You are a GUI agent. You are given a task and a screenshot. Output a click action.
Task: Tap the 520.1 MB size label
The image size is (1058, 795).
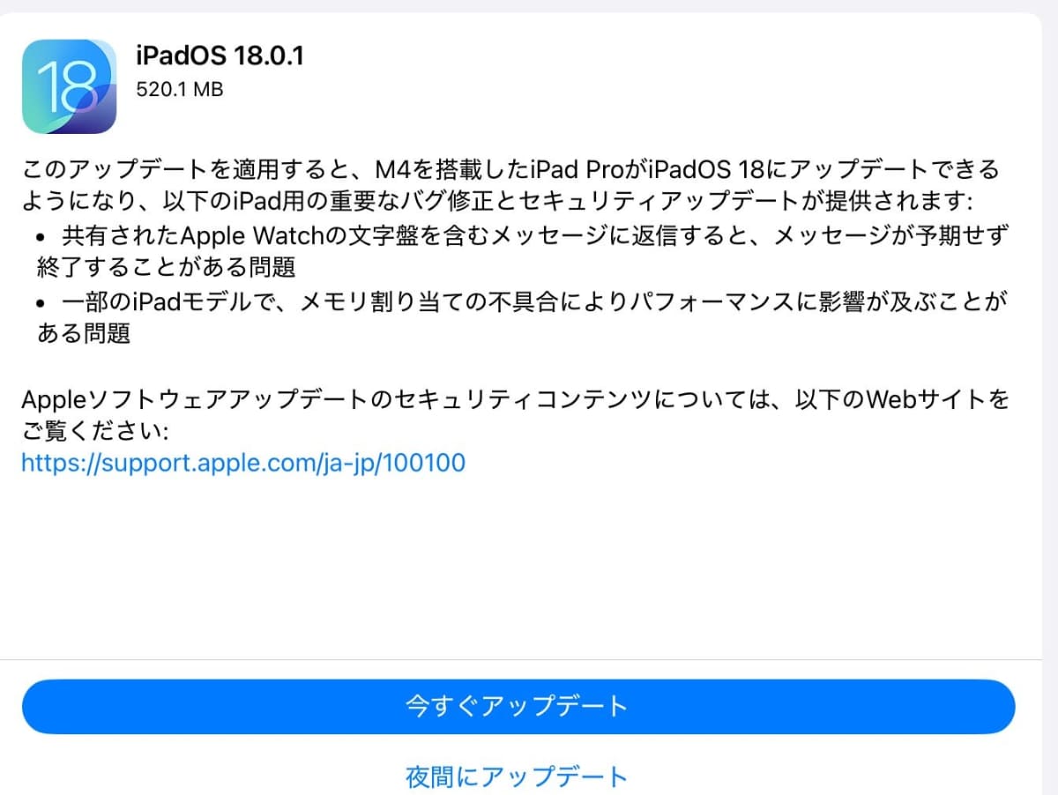tap(179, 89)
